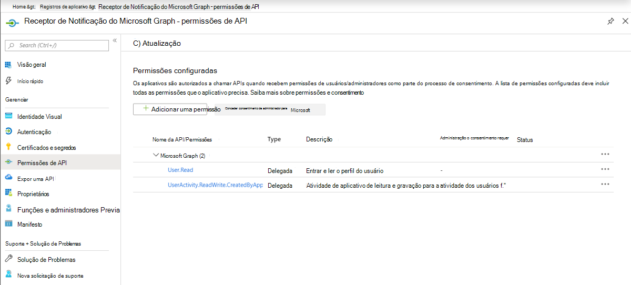Click the admin consent required column header
This screenshot has width=631, height=285.
click(x=474, y=138)
